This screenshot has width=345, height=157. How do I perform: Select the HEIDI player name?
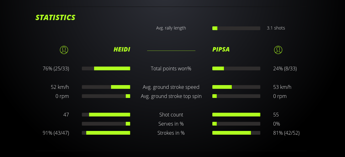click(122, 50)
